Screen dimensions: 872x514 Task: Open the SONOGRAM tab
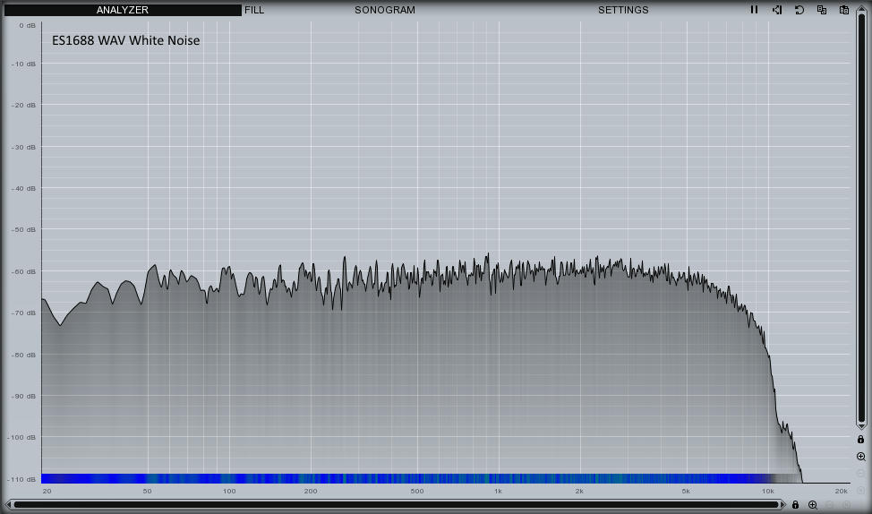(x=385, y=10)
